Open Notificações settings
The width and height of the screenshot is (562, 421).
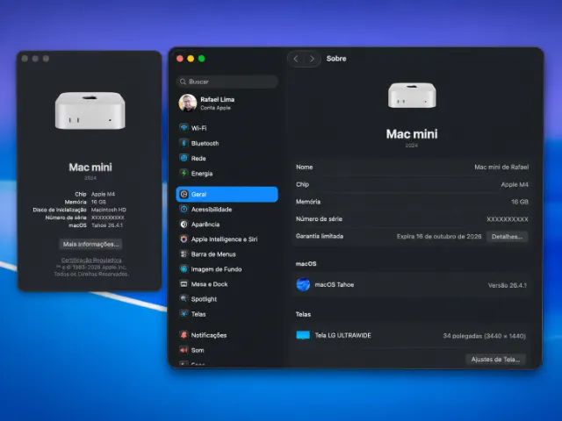click(227, 335)
